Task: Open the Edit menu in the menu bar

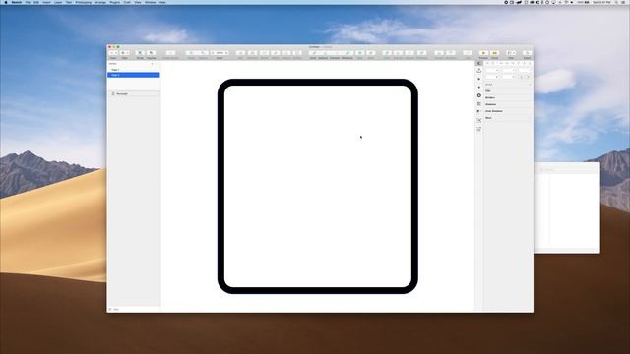Action: [x=36, y=2]
